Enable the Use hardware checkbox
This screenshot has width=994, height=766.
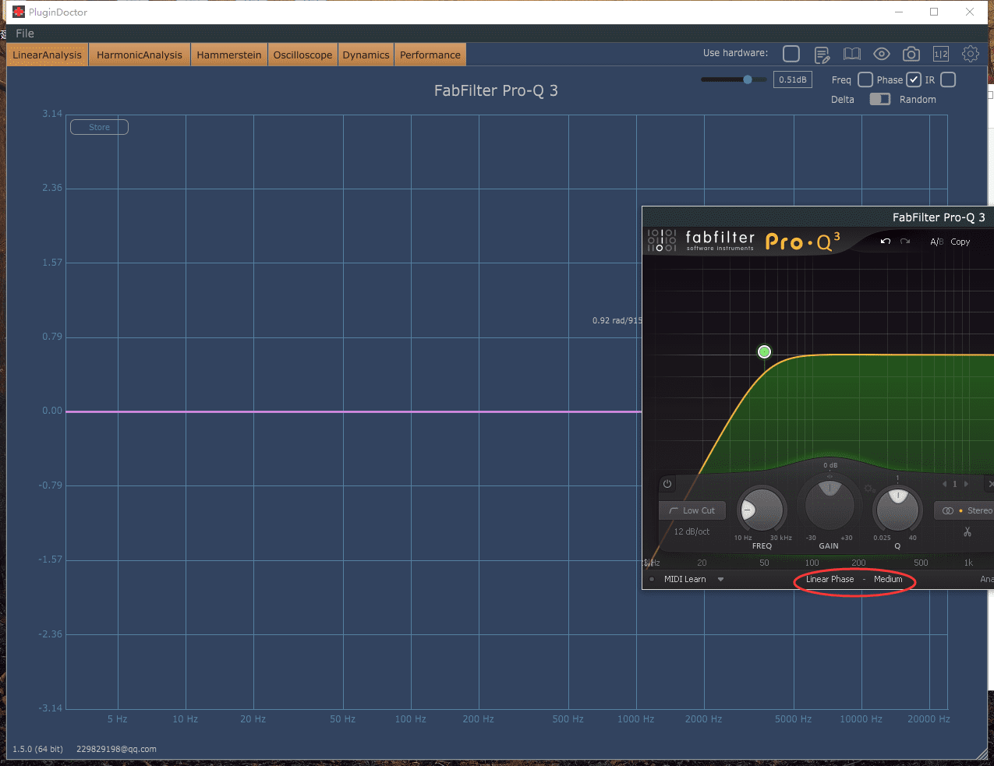point(791,53)
